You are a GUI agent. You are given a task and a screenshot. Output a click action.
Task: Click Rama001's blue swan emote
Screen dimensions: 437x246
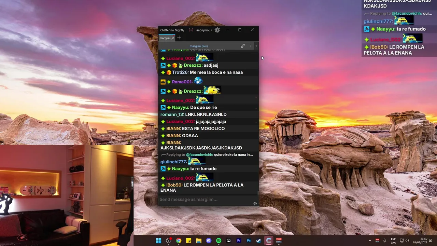pos(198,81)
